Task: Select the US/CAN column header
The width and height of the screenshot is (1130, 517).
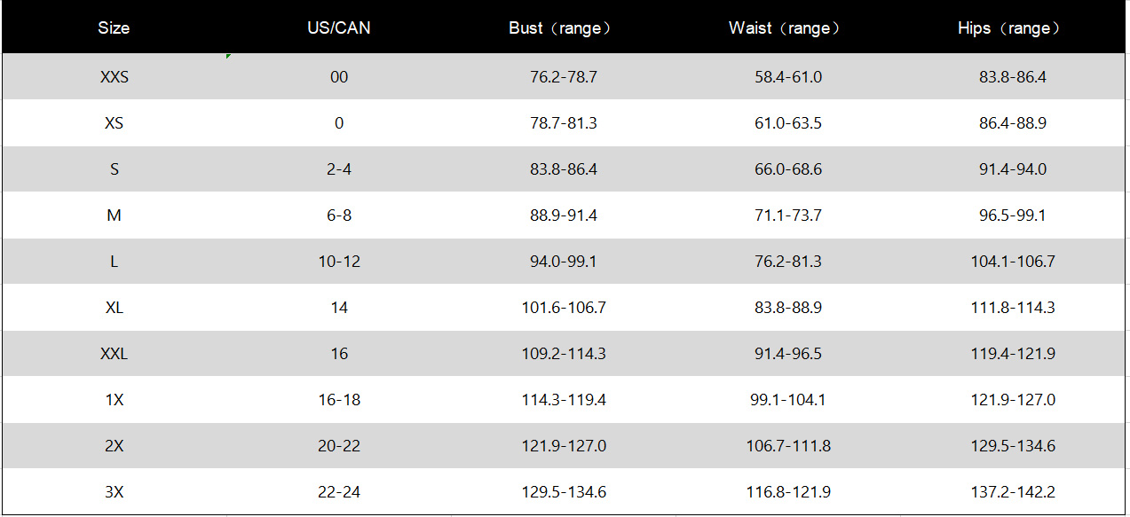Action: [x=339, y=28]
